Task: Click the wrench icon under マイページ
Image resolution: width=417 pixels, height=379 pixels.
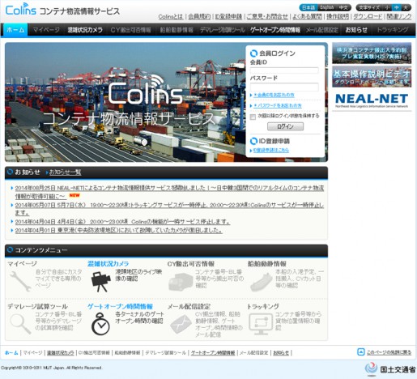Action: coord(20,281)
